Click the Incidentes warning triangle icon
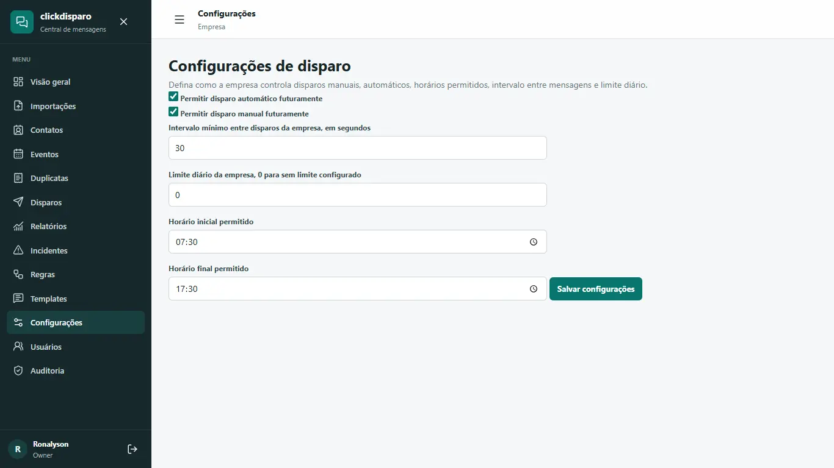This screenshot has width=834, height=468. (18, 250)
